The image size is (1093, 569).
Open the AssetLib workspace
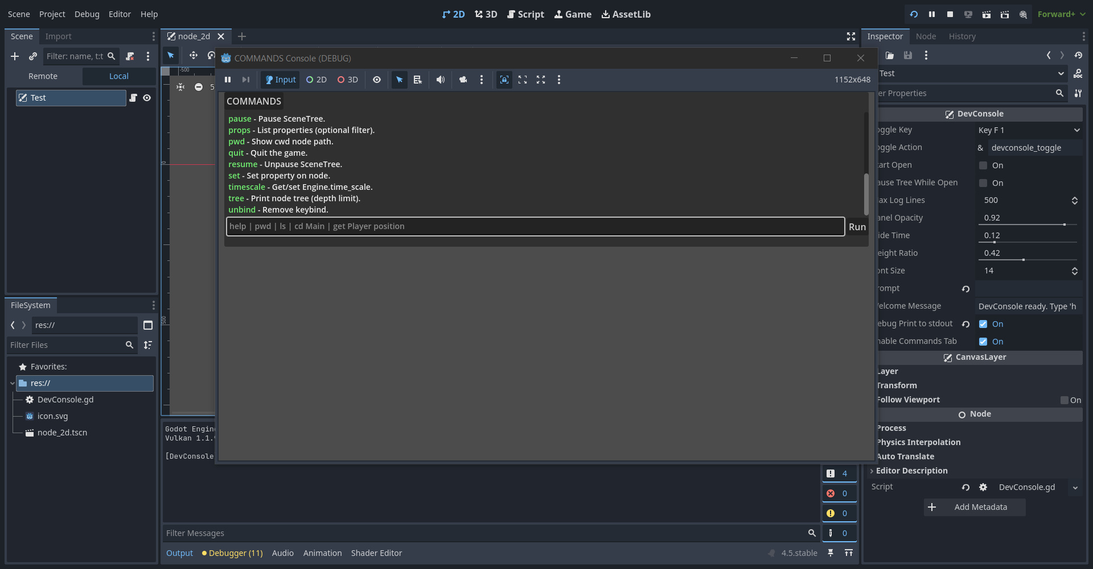(x=626, y=14)
